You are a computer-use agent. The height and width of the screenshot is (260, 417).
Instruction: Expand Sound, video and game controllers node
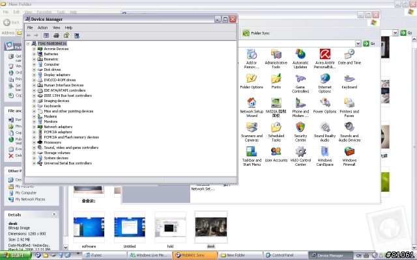pos(34,148)
